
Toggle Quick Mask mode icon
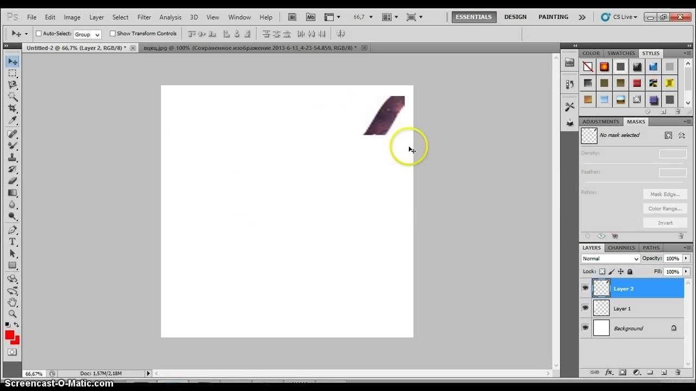12,352
